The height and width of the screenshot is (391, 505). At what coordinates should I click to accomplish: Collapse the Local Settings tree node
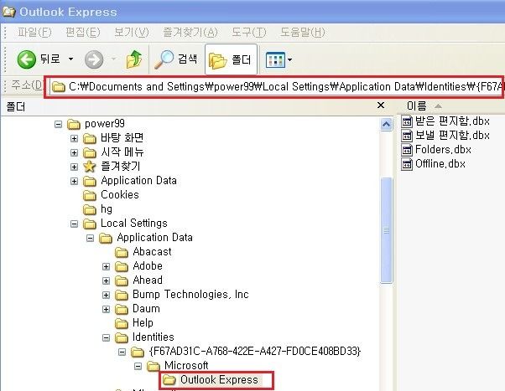[74, 224]
